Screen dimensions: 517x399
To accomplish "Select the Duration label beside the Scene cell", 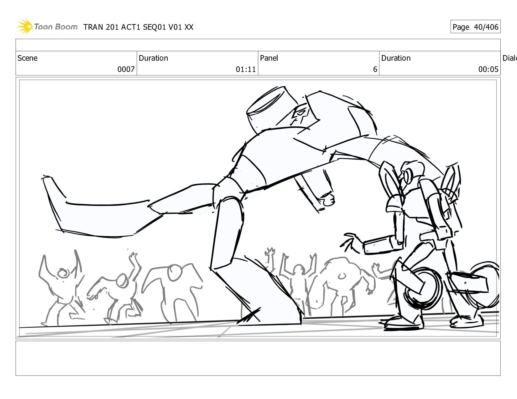I will click(x=154, y=58).
